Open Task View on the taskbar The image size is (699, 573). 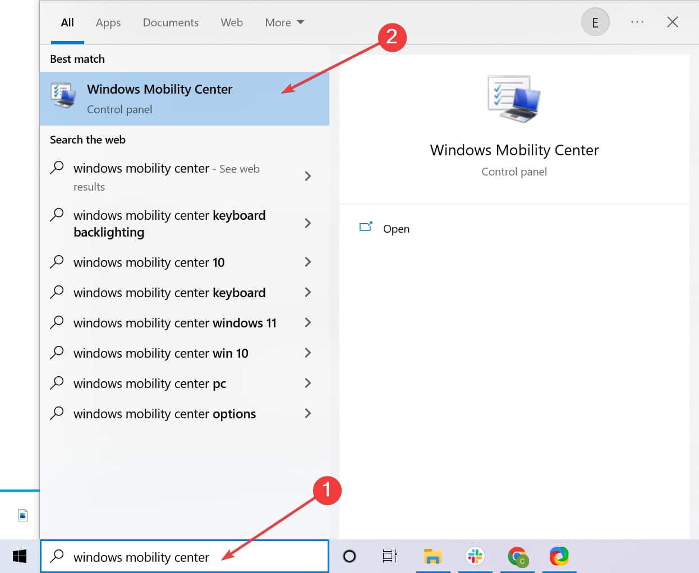click(x=390, y=556)
